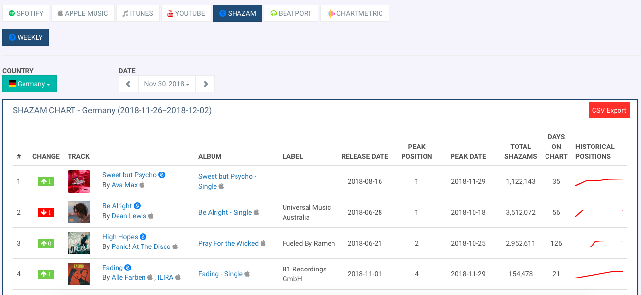The image size is (641, 295).
Task: Select the Shazam tab
Action: pos(237,13)
